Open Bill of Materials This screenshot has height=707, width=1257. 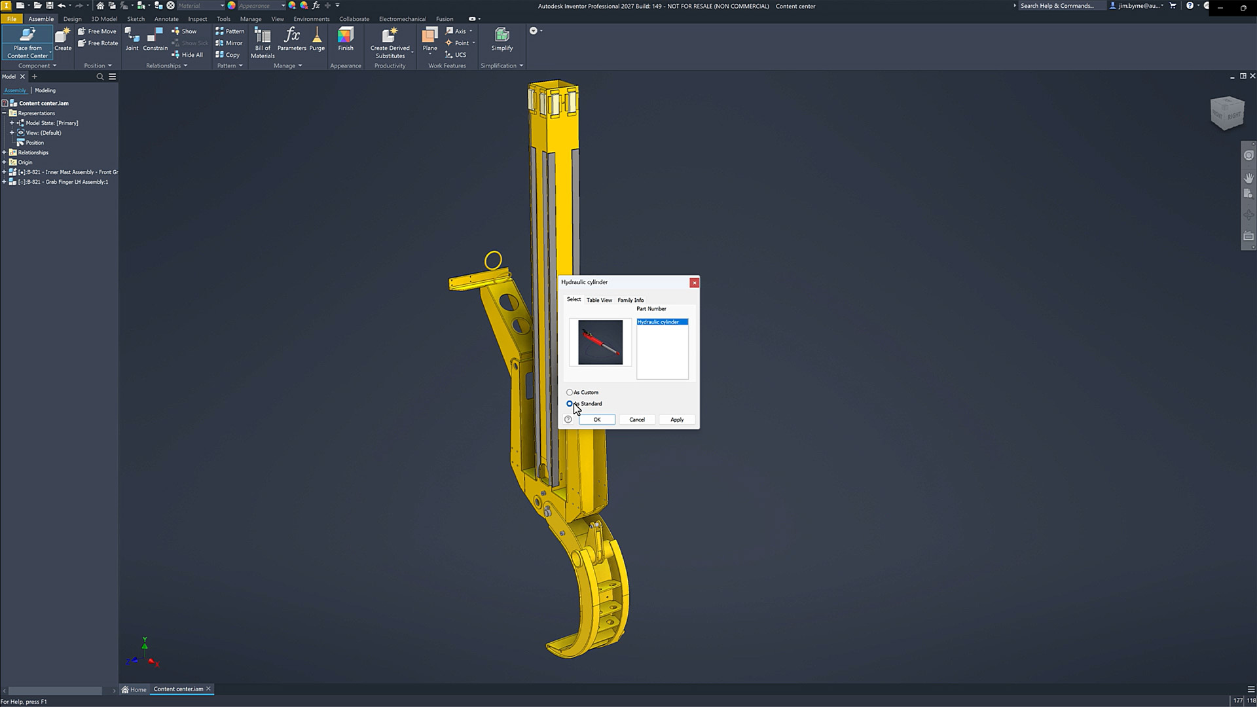click(x=263, y=43)
